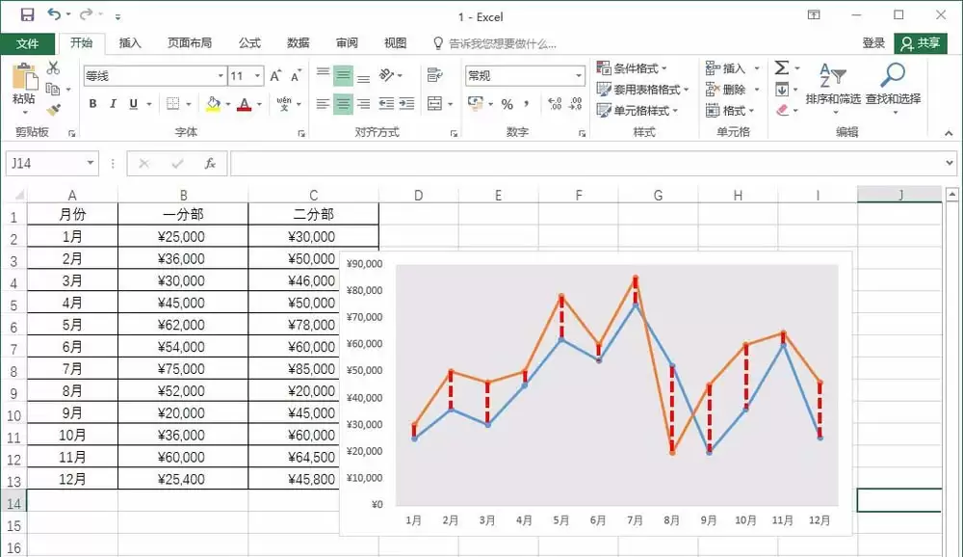Image resolution: width=963 pixels, height=557 pixels.
Task: Toggle center horizontal alignment
Action: [x=344, y=104]
